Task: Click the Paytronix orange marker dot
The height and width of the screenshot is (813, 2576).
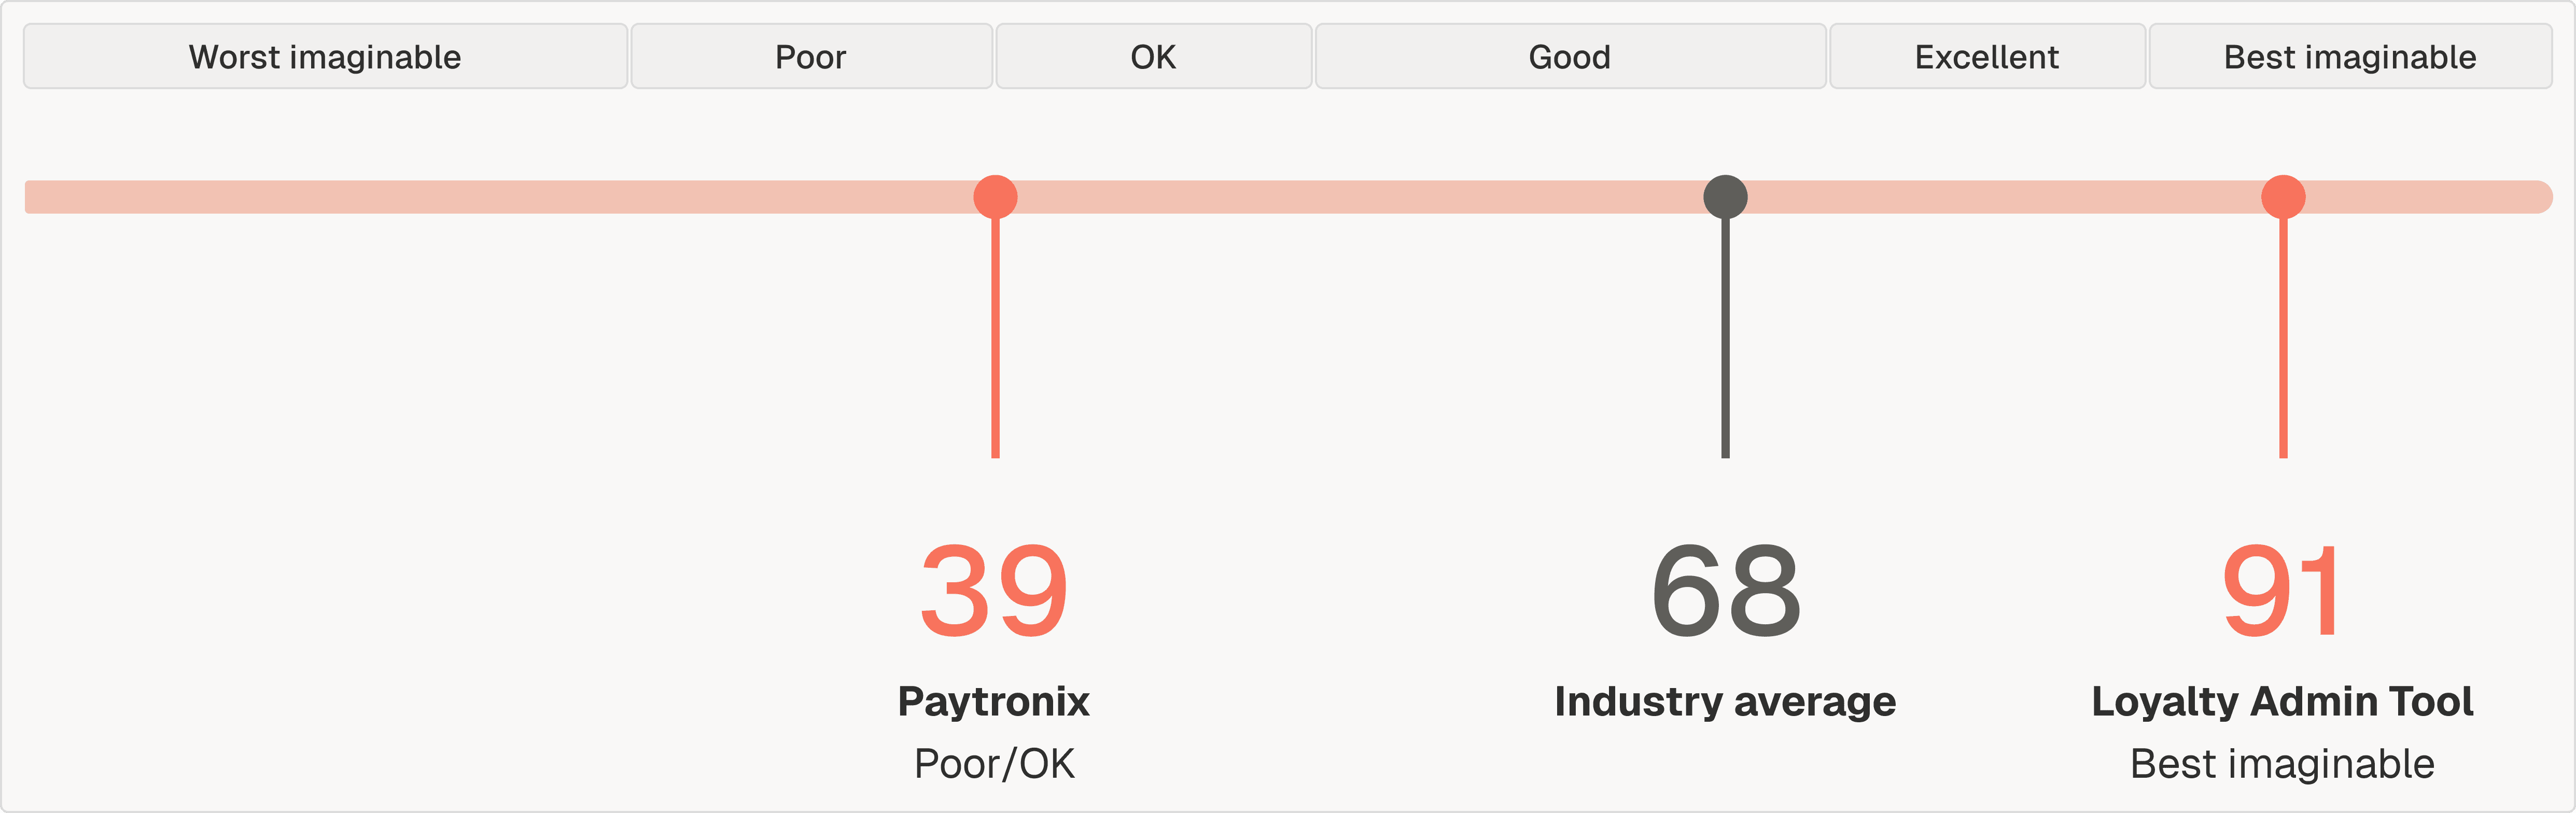Action: click(995, 197)
